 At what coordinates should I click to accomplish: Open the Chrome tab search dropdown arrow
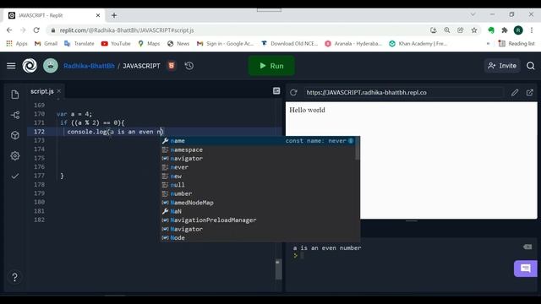pyautogui.click(x=473, y=14)
